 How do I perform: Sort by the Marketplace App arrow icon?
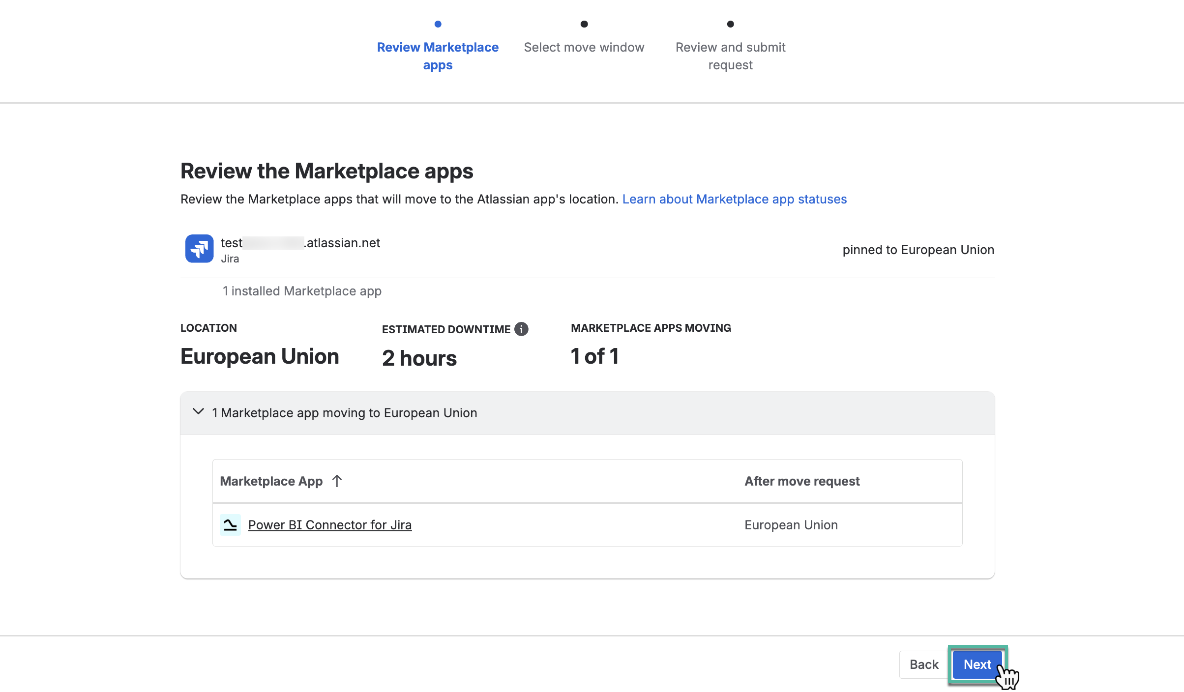337,481
